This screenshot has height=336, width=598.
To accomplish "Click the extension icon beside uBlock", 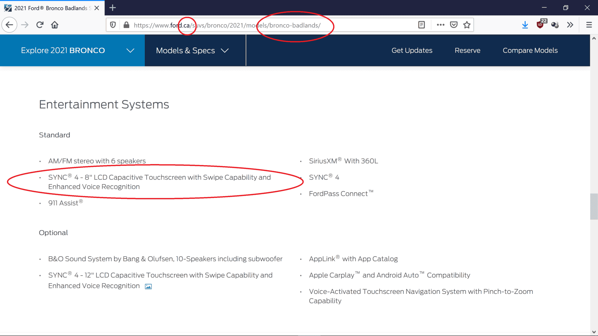I will [555, 25].
